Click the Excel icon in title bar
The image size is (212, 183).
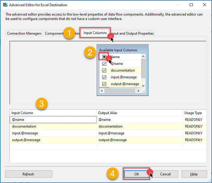tap(5, 5)
